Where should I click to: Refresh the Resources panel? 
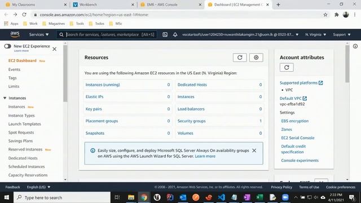[x=240, y=58]
